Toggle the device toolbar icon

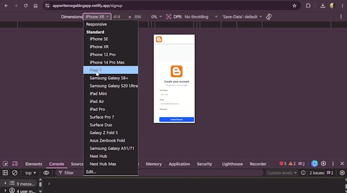[x=15, y=164]
